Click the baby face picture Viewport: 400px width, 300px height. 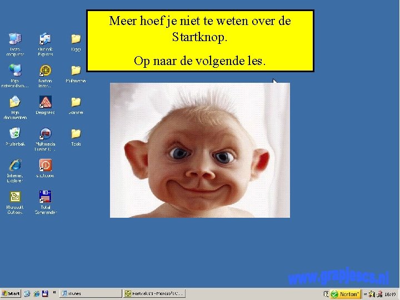(200, 150)
